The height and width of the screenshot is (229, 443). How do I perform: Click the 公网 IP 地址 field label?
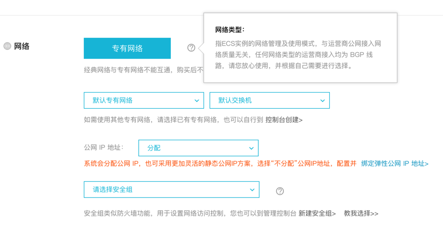click(104, 147)
